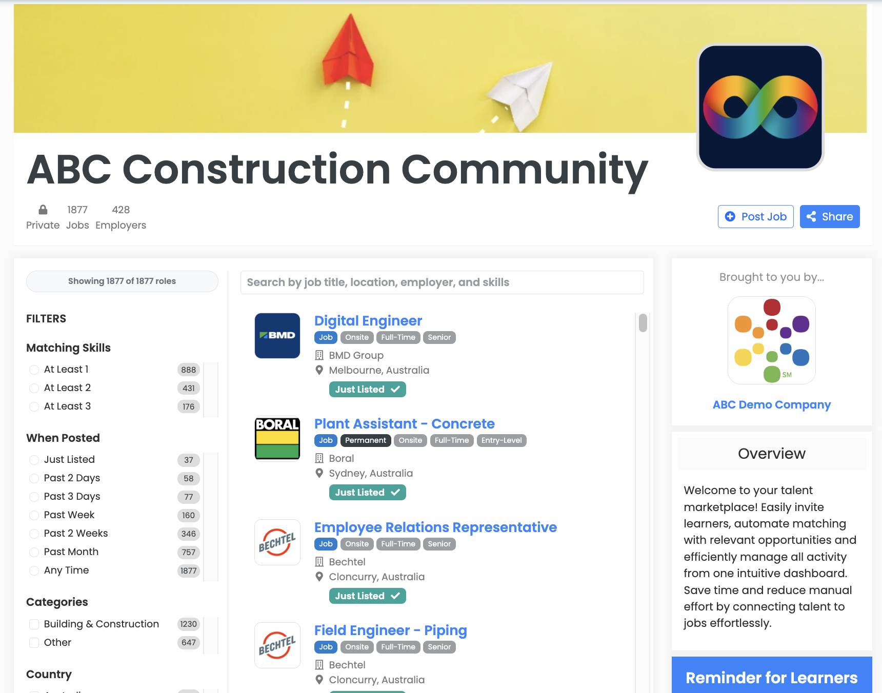The width and height of the screenshot is (882, 693).
Task: Click the community infinity logo
Action: coord(760,107)
